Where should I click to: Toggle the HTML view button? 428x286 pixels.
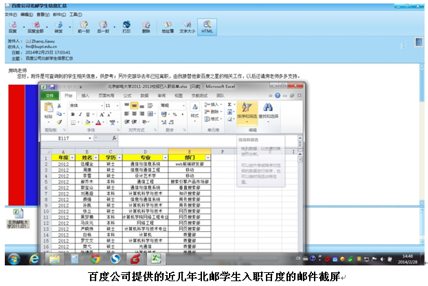207,27
